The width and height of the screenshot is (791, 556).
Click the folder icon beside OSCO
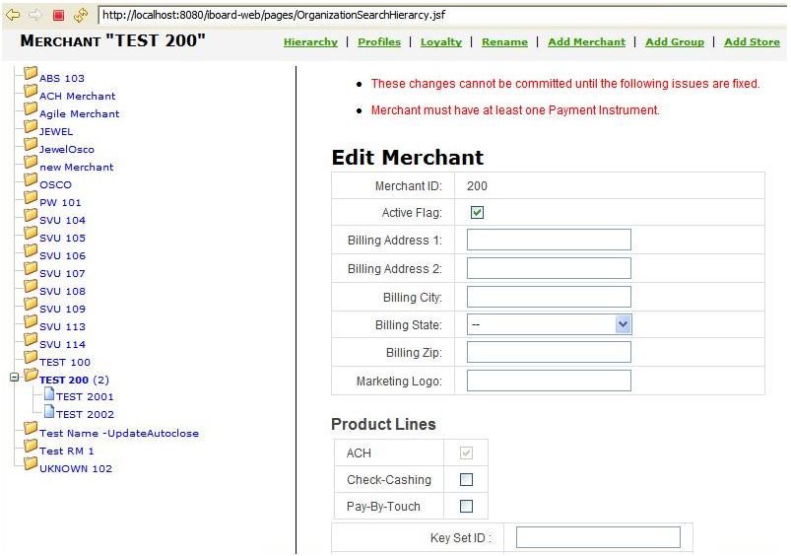tap(31, 179)
